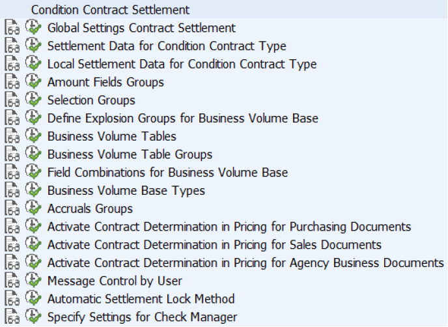Open Local Settlement Data for Condition Contract Type
Viewport: 448px width, 327px height.
pos(182,64)
